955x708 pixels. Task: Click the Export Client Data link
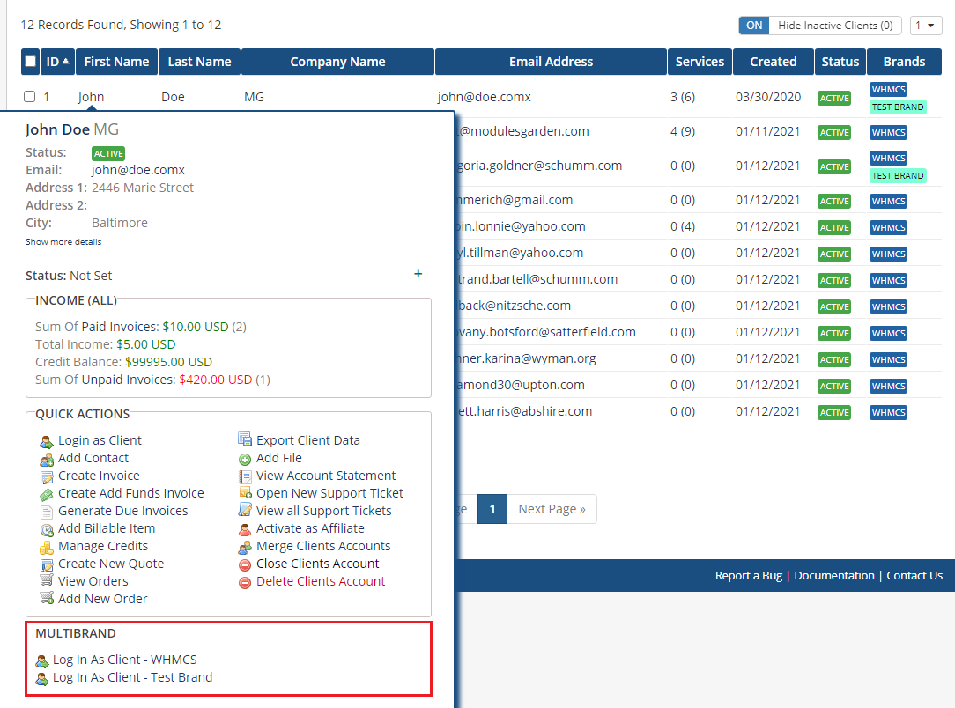pos(308,440)
